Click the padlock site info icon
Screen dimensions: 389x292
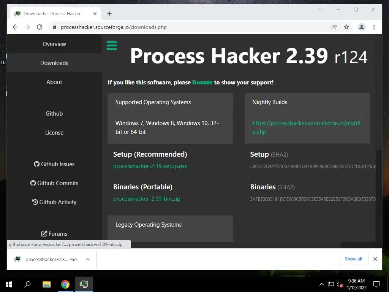tap(55, 27)
